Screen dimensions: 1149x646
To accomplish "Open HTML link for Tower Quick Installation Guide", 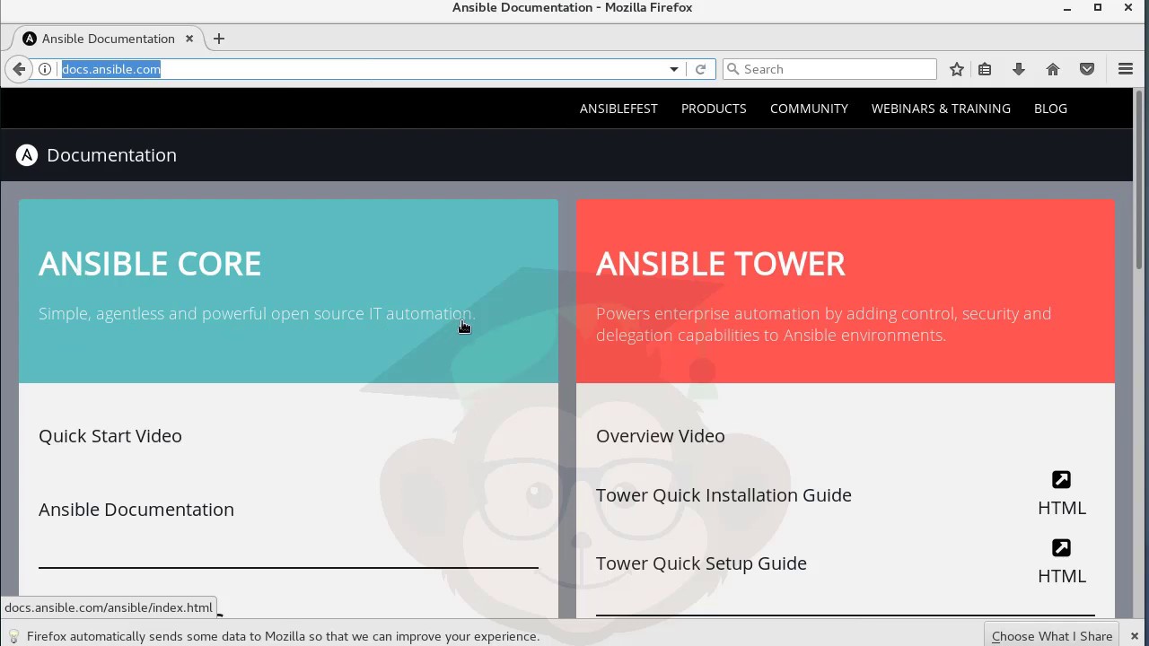I will (x=1062, y=508).
